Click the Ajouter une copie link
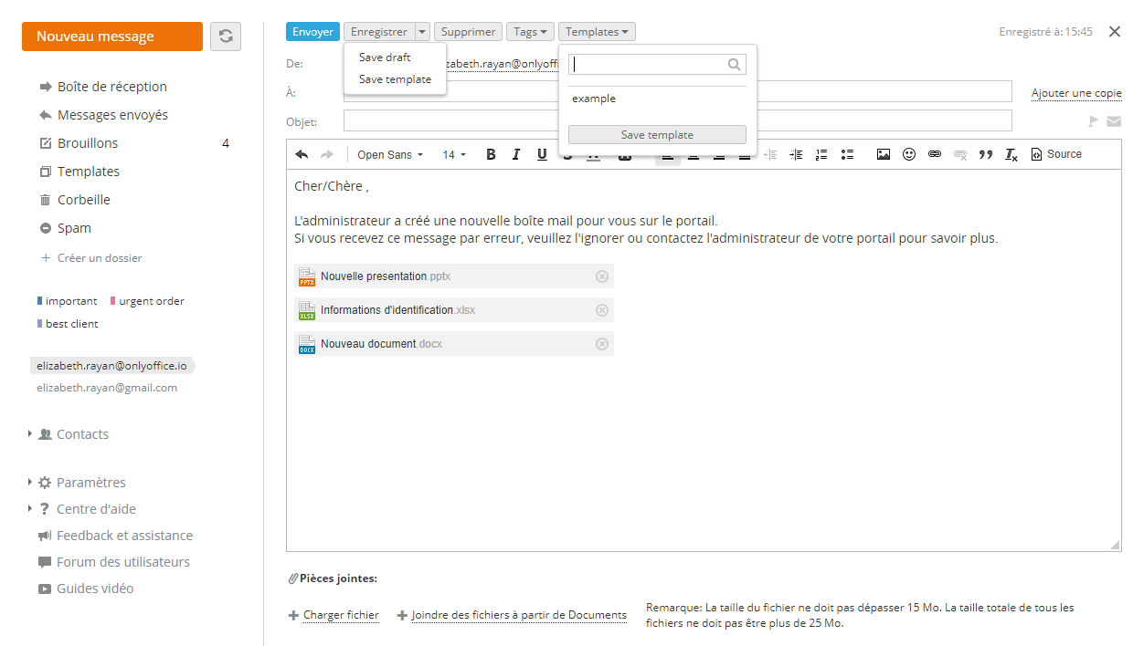Viewport: 1133px width, 646px height. click(1076, 93)
